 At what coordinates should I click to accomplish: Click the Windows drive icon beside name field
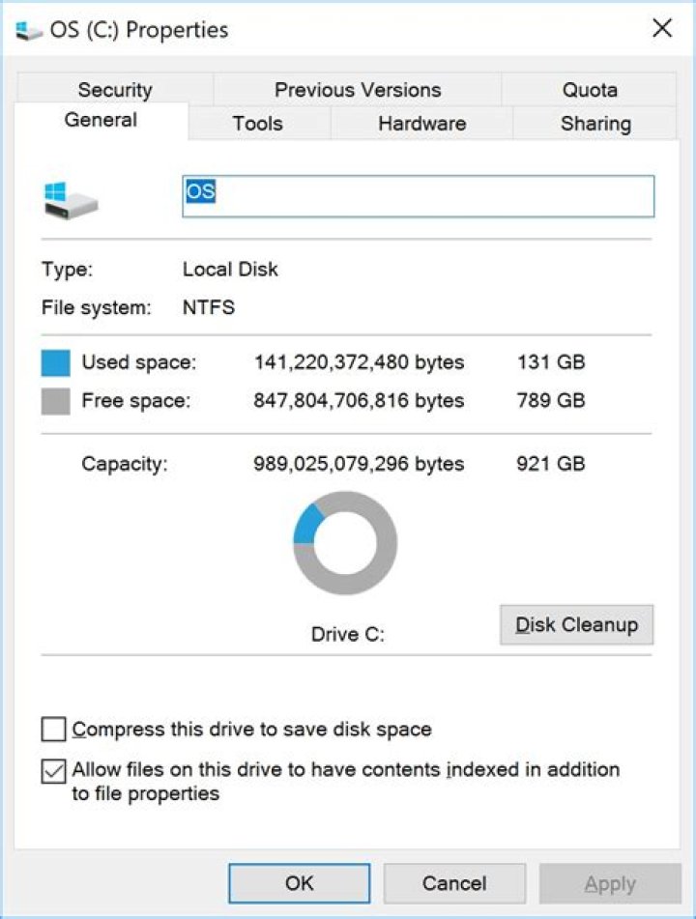[x=71, y=199]
